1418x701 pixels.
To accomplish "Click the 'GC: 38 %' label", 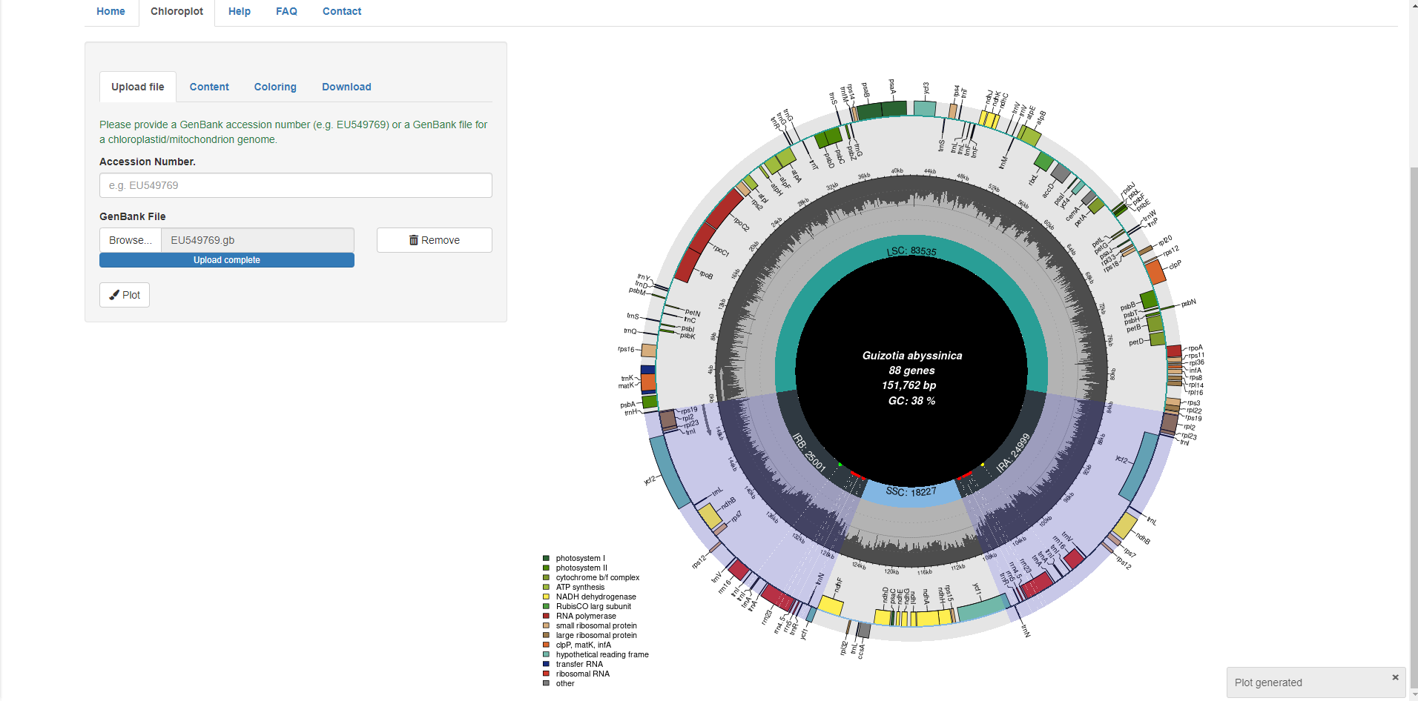I will tap(912, 401).
